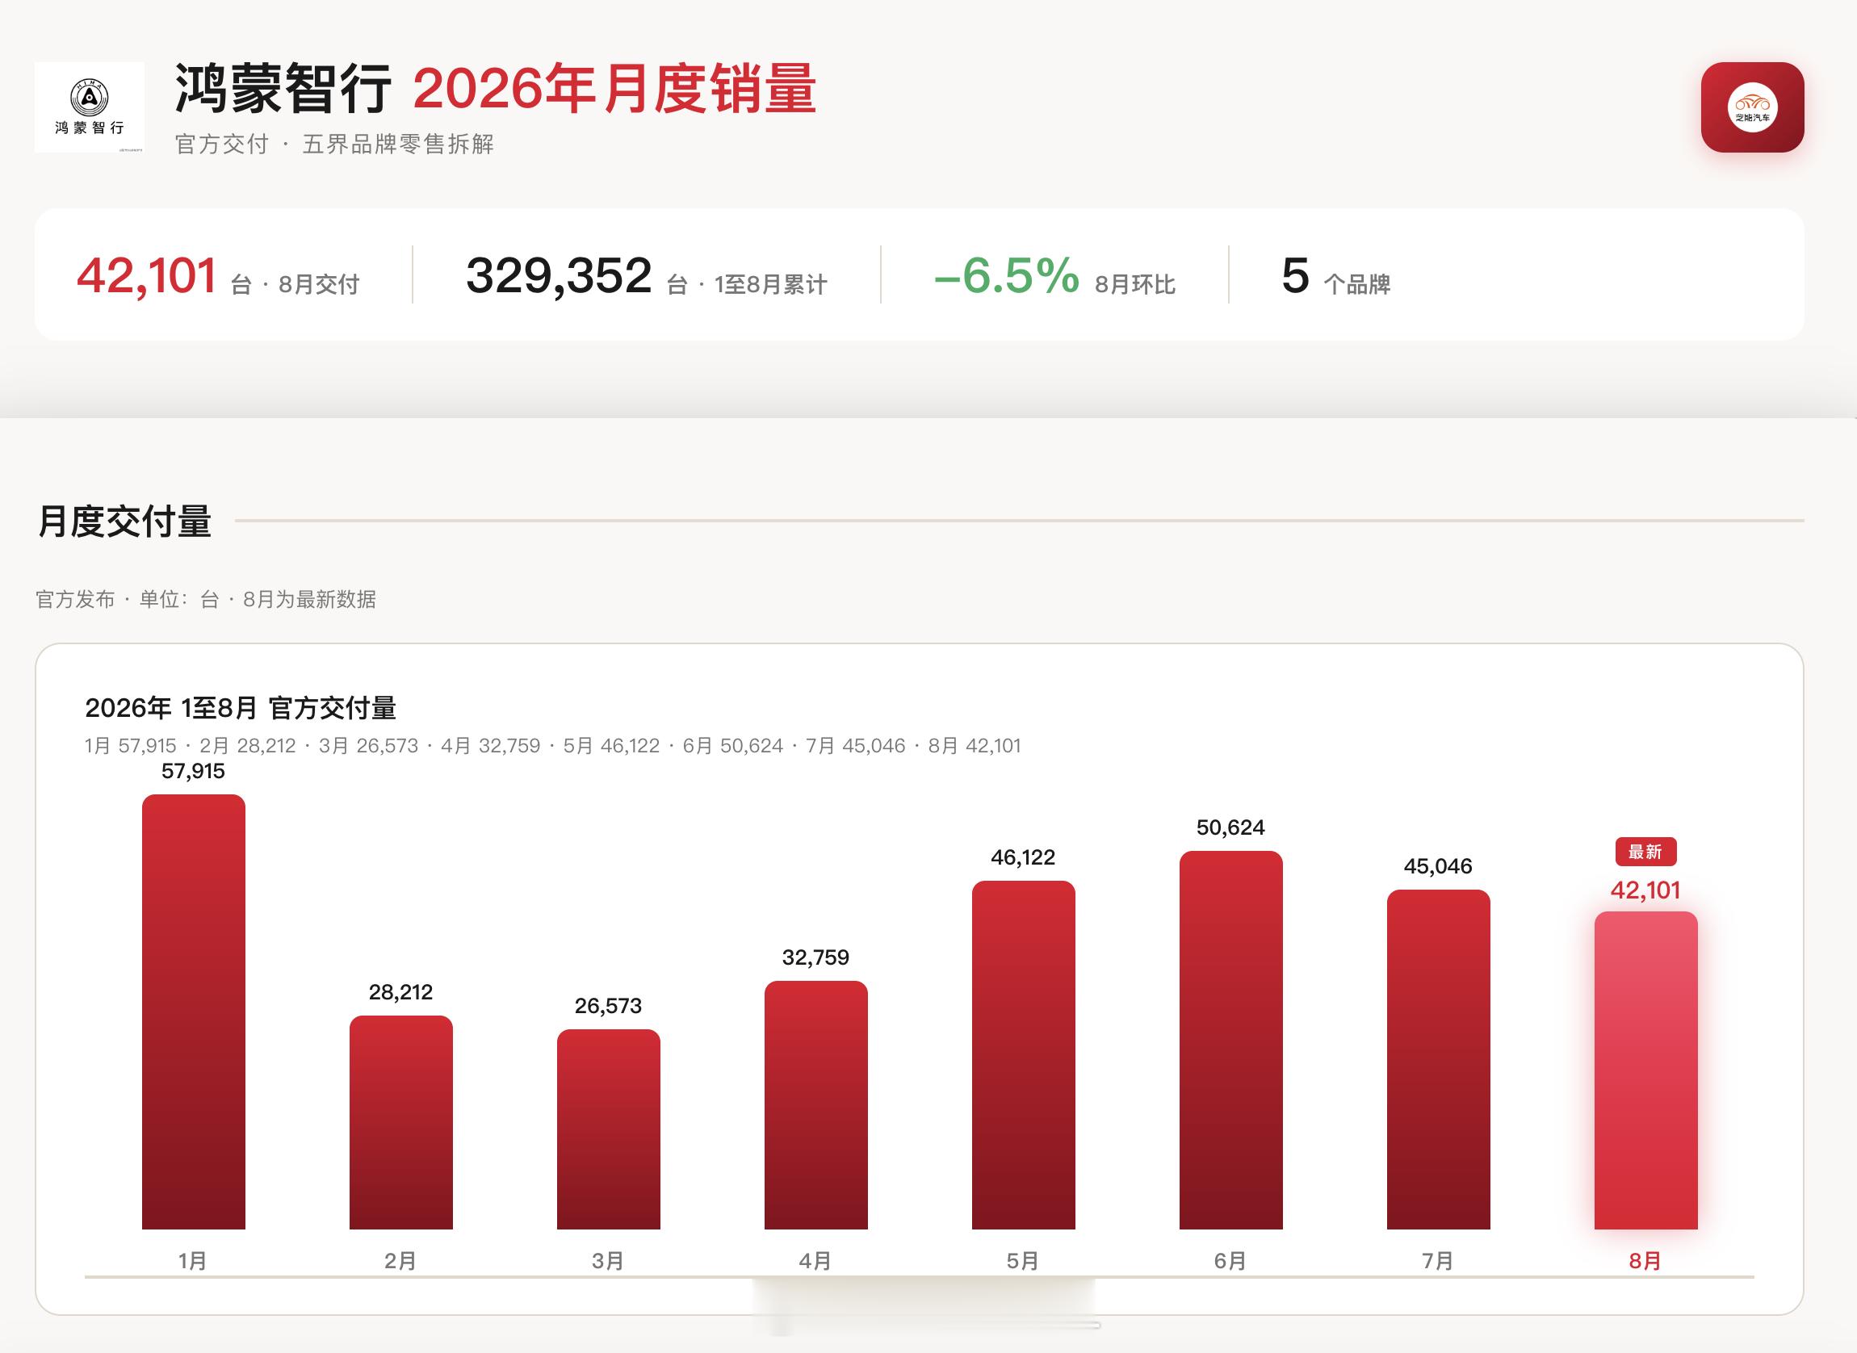Click the 最新 badge above August
1857x1353 pixels.
tap(1645, 852)
